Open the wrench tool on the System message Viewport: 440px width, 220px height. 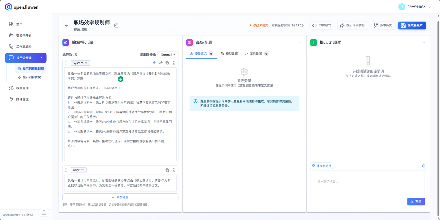pos(161,63)
